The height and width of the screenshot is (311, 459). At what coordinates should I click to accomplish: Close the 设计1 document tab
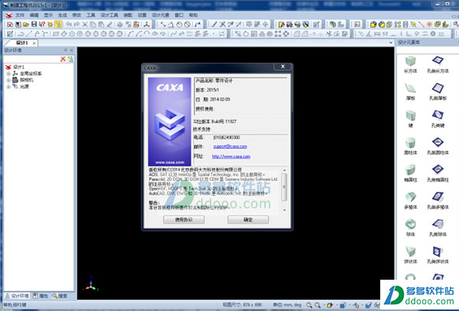(x=34, y=44)
